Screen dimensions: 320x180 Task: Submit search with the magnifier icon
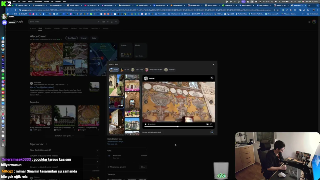[x=116, y=22]
